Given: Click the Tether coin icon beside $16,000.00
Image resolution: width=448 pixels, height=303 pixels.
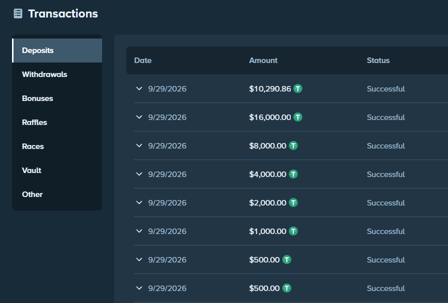Looking at the screenshot, I should [298, 117].
